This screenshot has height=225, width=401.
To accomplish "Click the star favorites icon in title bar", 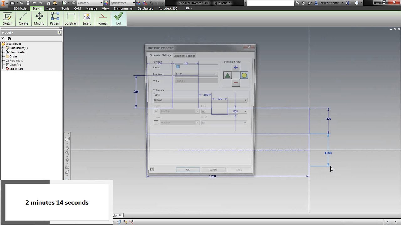I will click(x=310, y=3).
